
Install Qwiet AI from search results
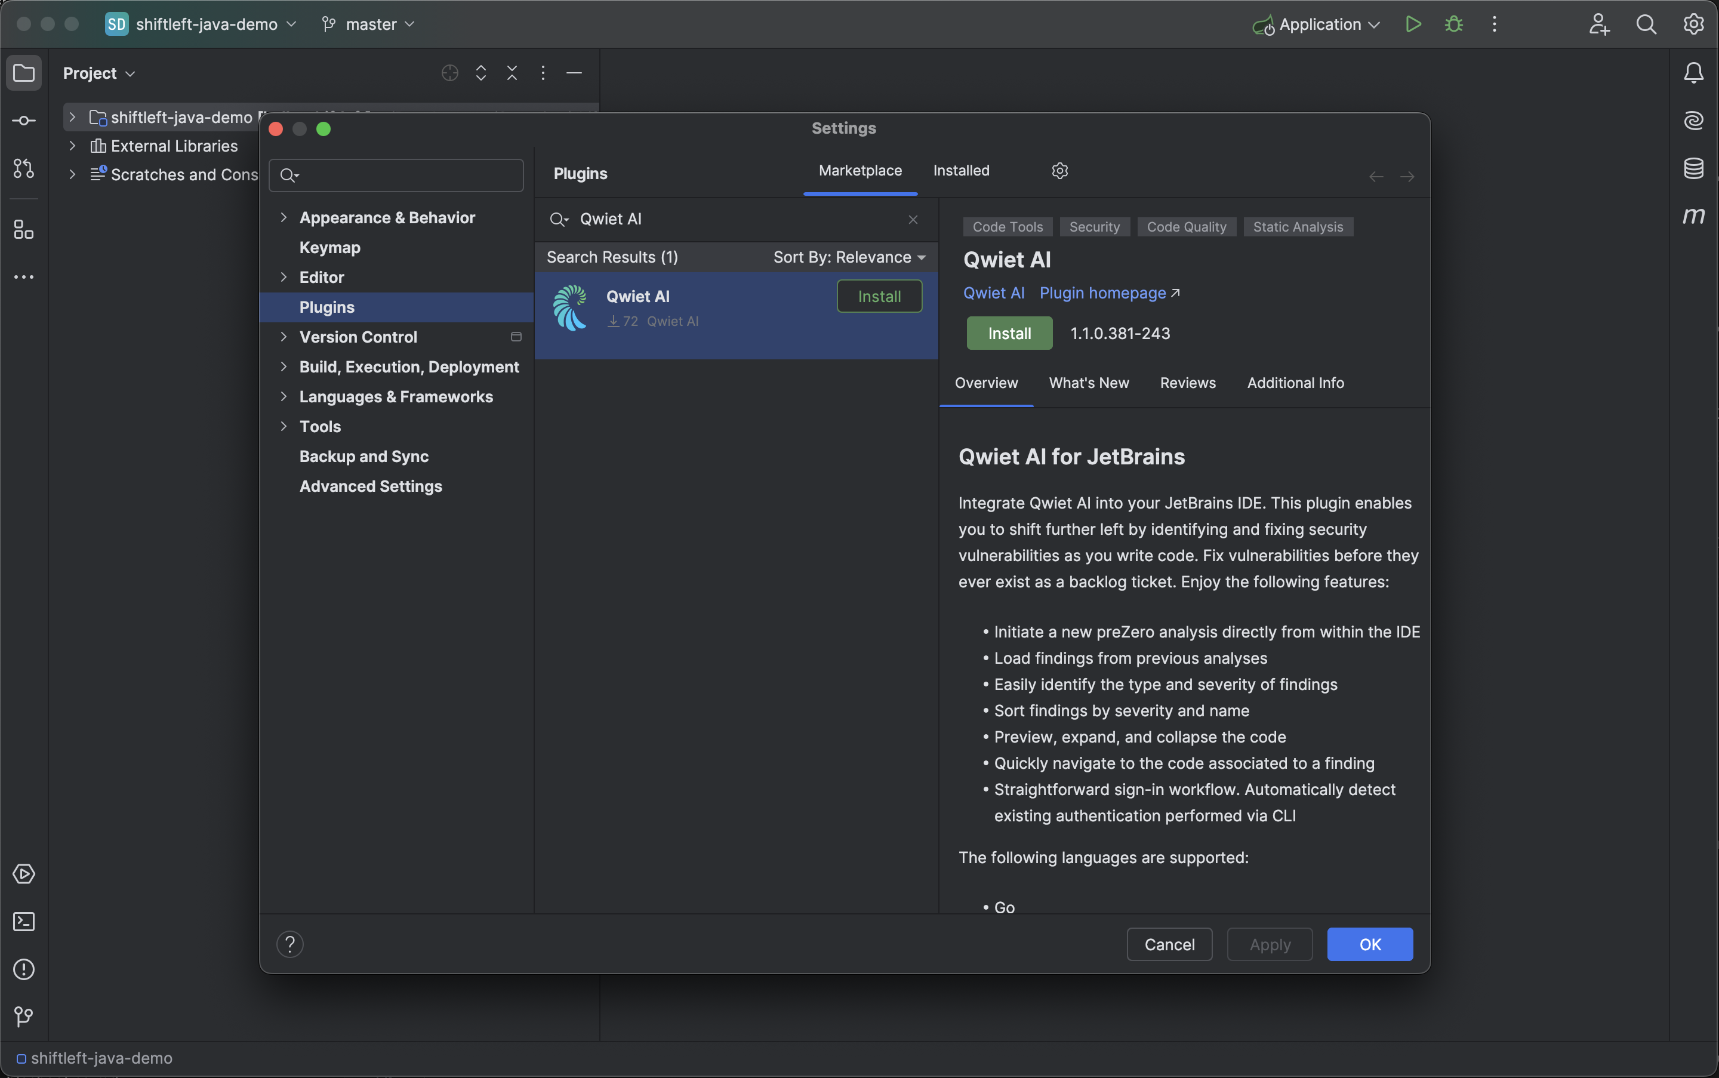pos(879,296)
